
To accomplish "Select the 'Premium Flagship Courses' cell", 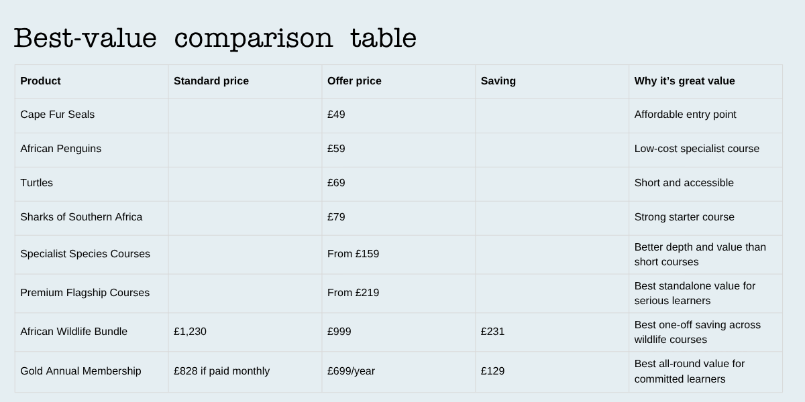I will click(85, 293).
